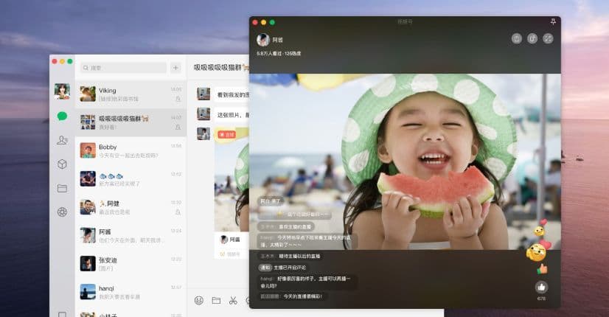Click the send-file folder icon in chat toolbar
This screenshot has width=609, height=317.
216,300
